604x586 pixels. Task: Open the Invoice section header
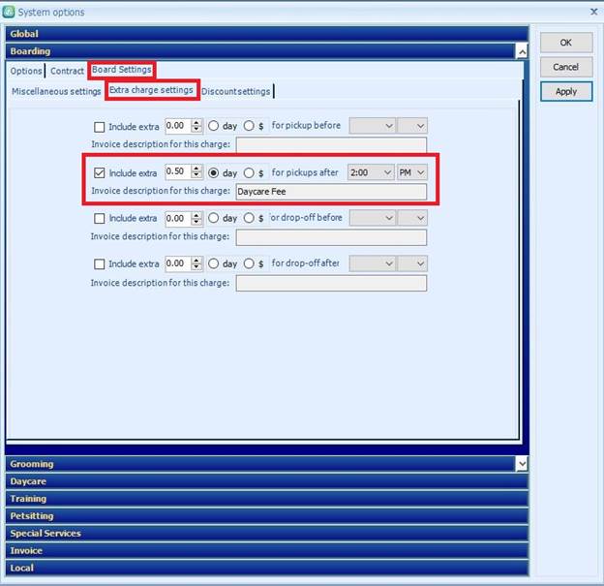266,551
